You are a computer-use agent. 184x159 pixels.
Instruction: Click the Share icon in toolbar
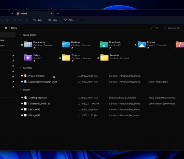click(21, 20)
